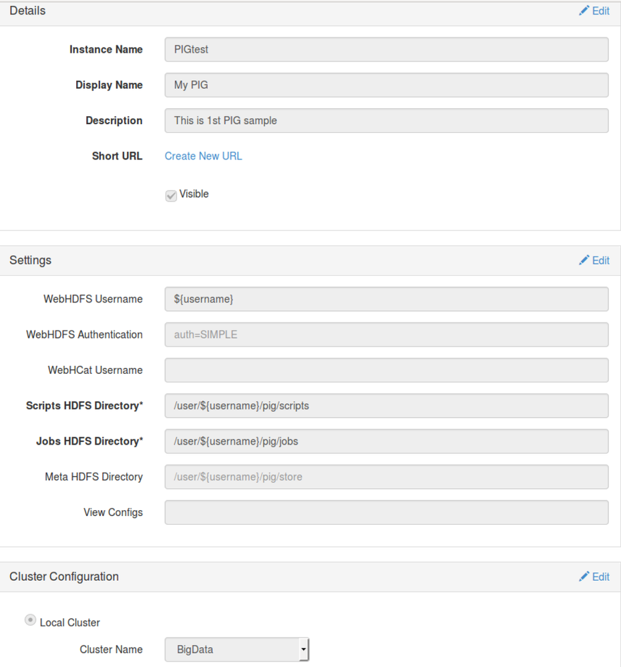This screenshot has width=621, height=667.
Task: Click the Edit text link for Settings
Action: tap(601, 260)
